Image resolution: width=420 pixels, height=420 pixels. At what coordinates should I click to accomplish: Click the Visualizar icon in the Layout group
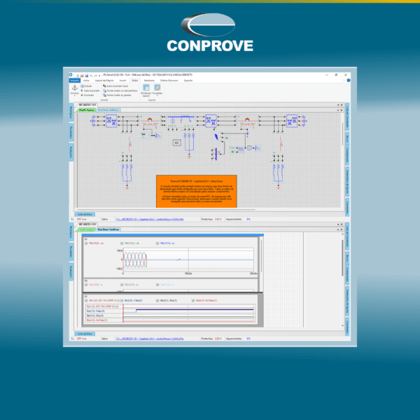point(157,87)
